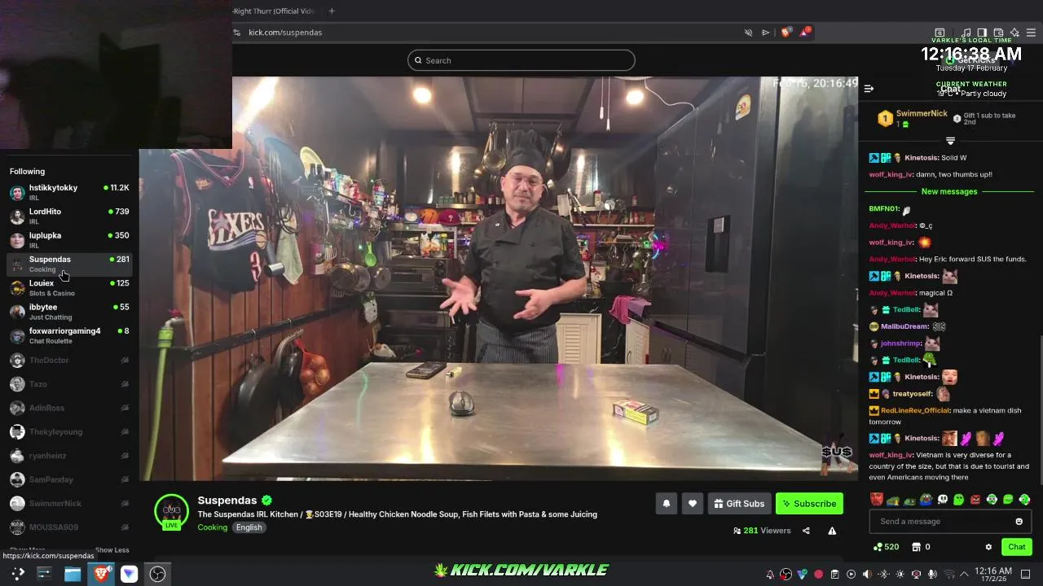Viewport: 1043px width, 586px height.
Task: Open SwimmerNick top gifter profile
Action: click(922, 114)
